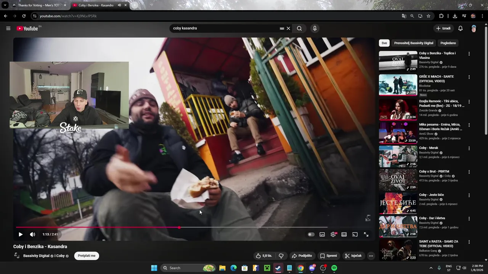Save video with Spremi button
This screenshot has width=488, height=274.
[329, 256]
